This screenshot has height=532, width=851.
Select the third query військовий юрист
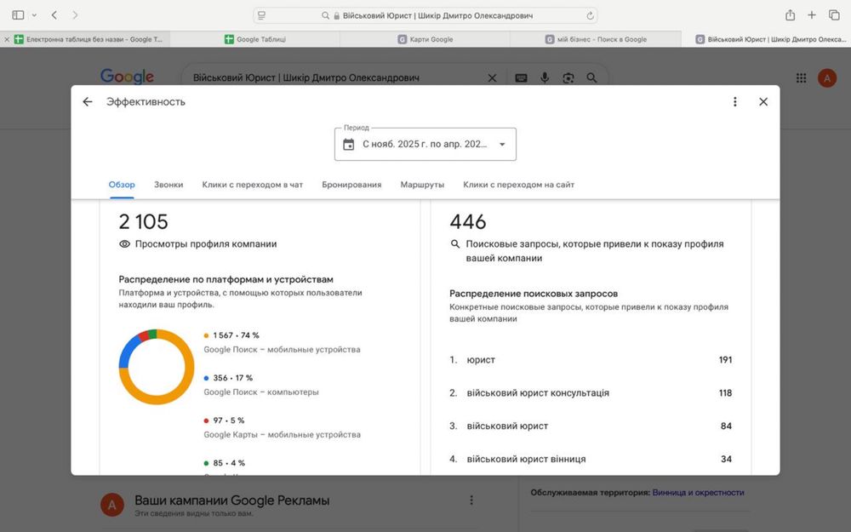pos(591,426)
